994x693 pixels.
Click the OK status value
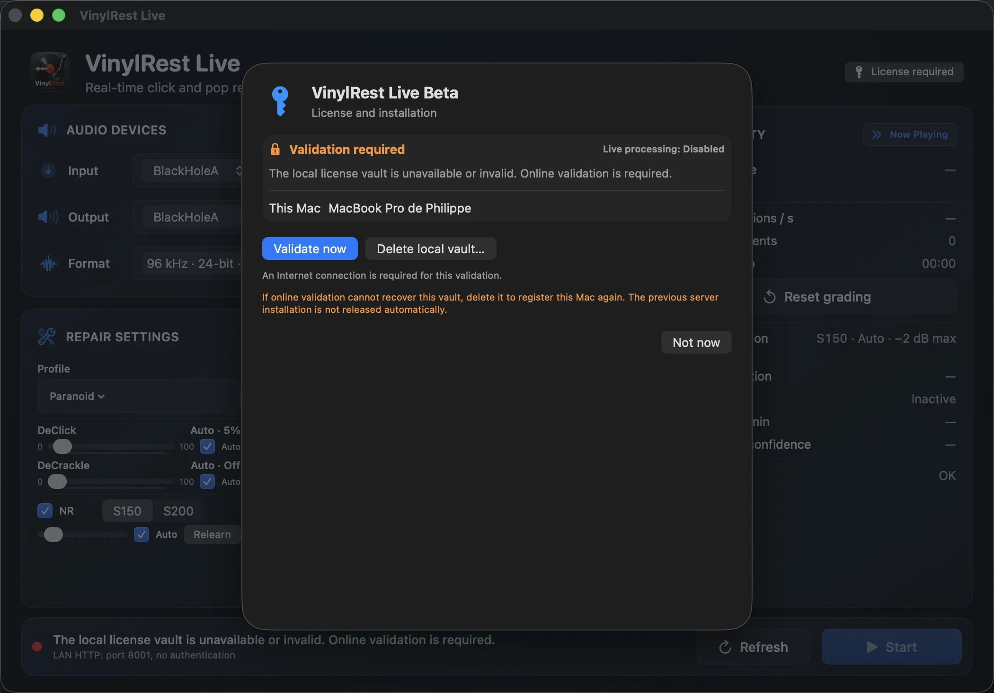[947, 476]
